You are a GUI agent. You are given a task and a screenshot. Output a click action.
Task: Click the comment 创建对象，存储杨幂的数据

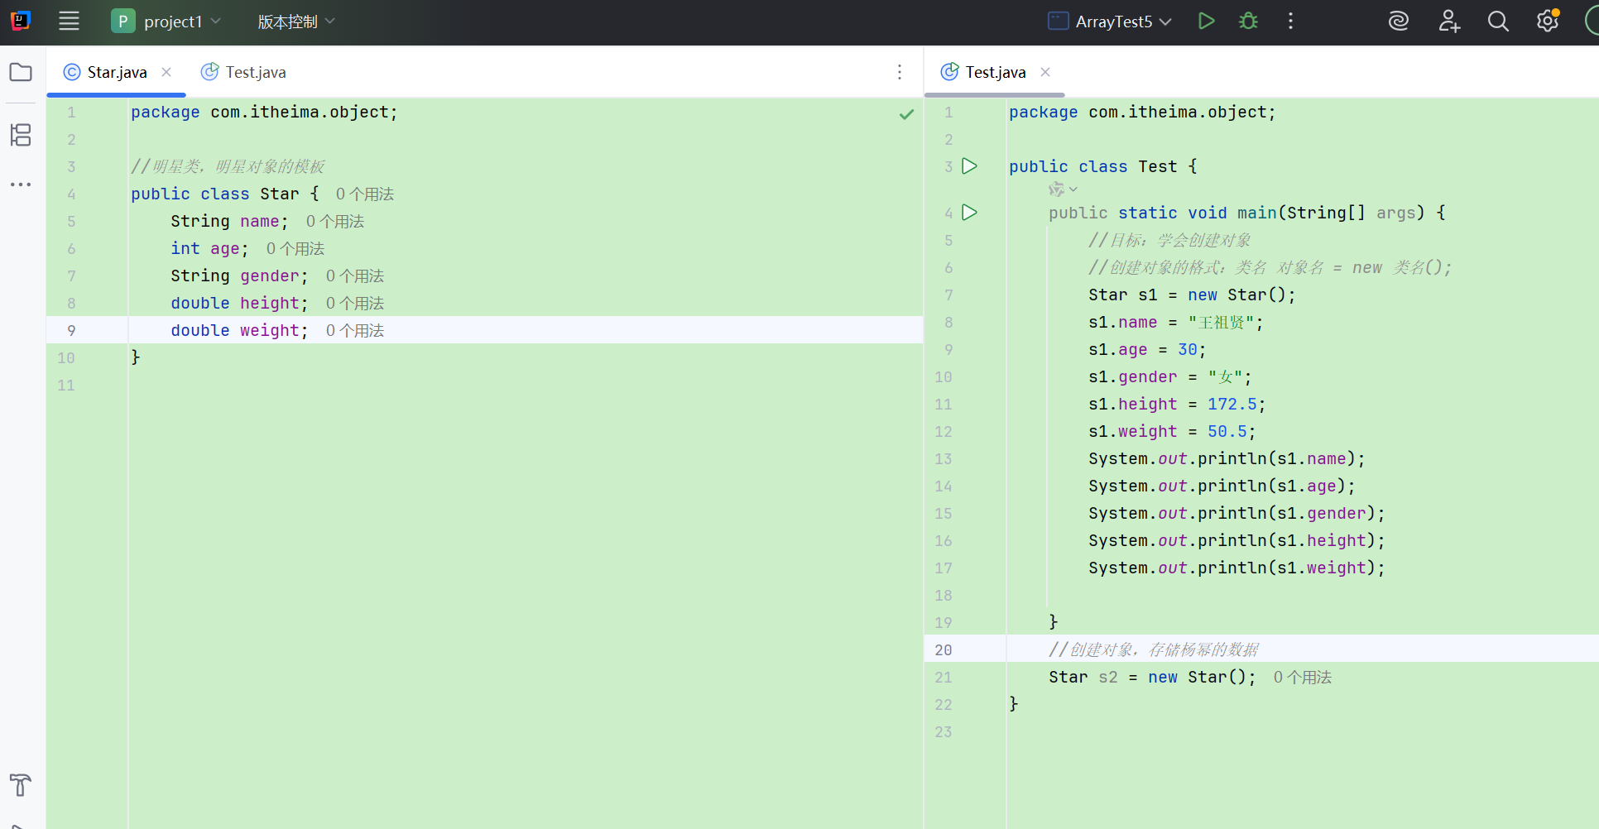(x=1154, y=649)
